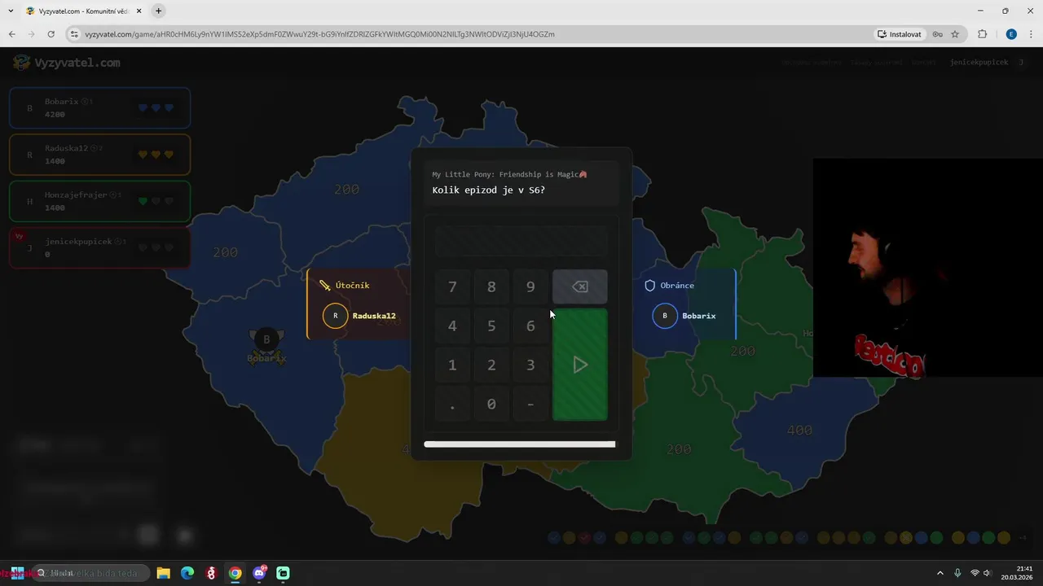The width and height of the screenshot is (1043, 586).
Task: Open Chrome profile E avatar
Action: (1011, 34)
